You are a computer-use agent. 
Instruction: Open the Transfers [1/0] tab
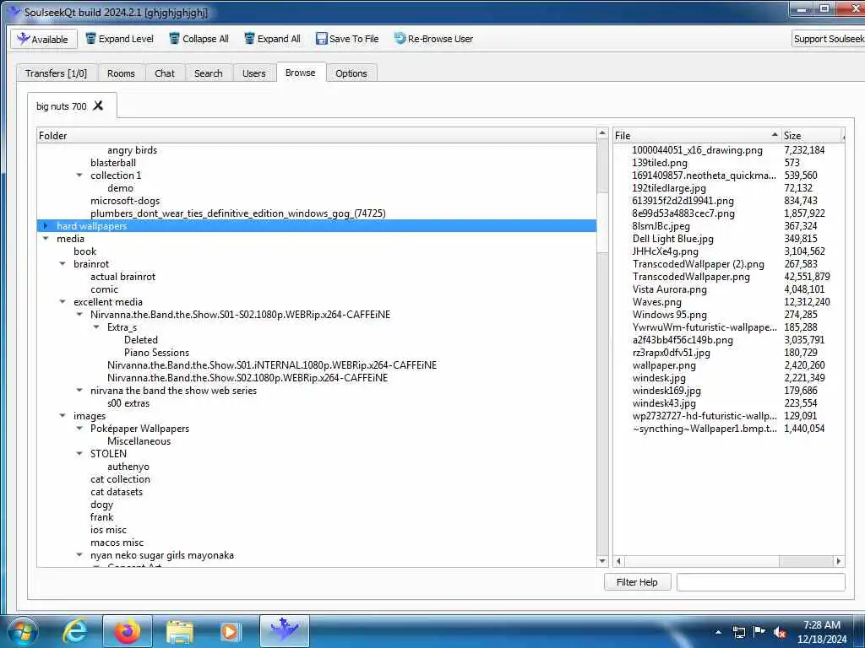pyautogui.click(x=57, y=73)
